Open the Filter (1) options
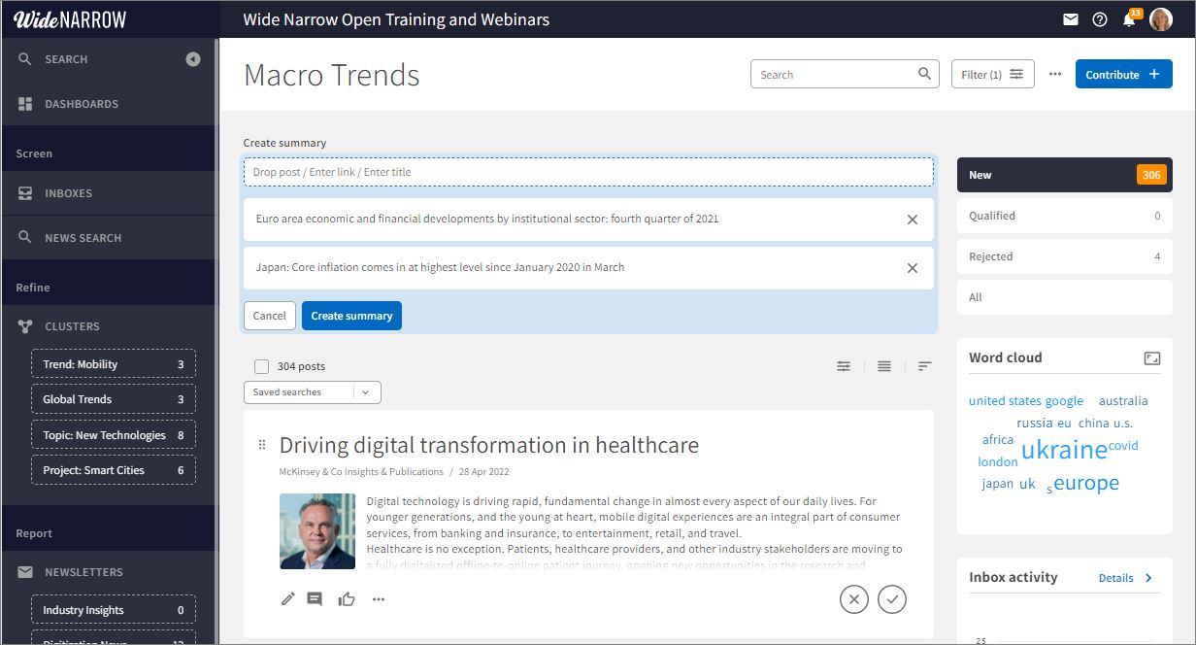This screenshot has height=645, width=1196. [992, 75]
